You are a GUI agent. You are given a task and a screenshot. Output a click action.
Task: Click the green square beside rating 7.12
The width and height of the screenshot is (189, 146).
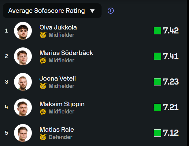point(157,133)
